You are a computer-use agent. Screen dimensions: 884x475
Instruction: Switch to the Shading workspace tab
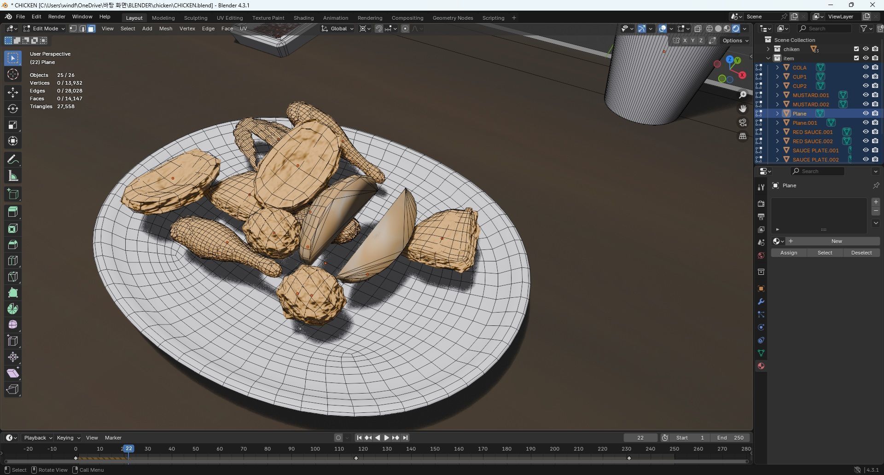tap(303, 18)
